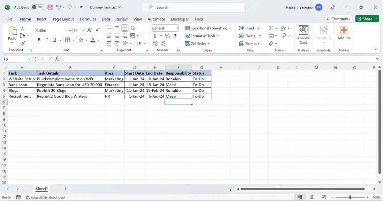Click the Share button
383x201 pixels.
365,19
